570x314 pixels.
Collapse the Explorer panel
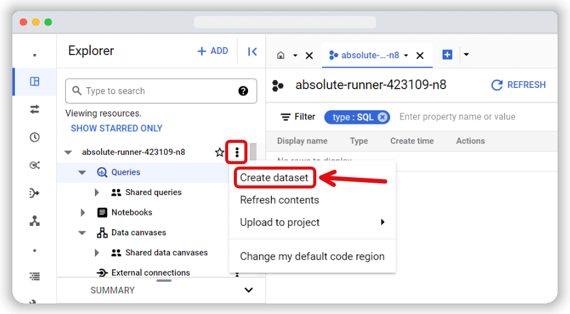pyautogui.click(x=252, y=51)
